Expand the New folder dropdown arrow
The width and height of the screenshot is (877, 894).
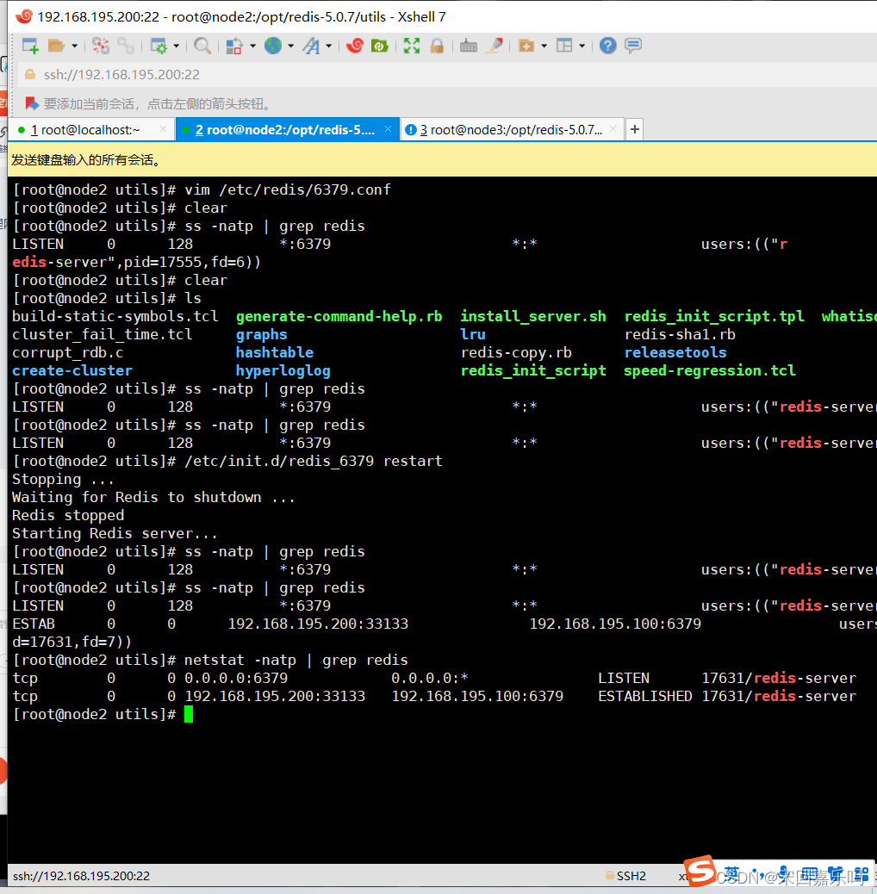coord(544,46)
